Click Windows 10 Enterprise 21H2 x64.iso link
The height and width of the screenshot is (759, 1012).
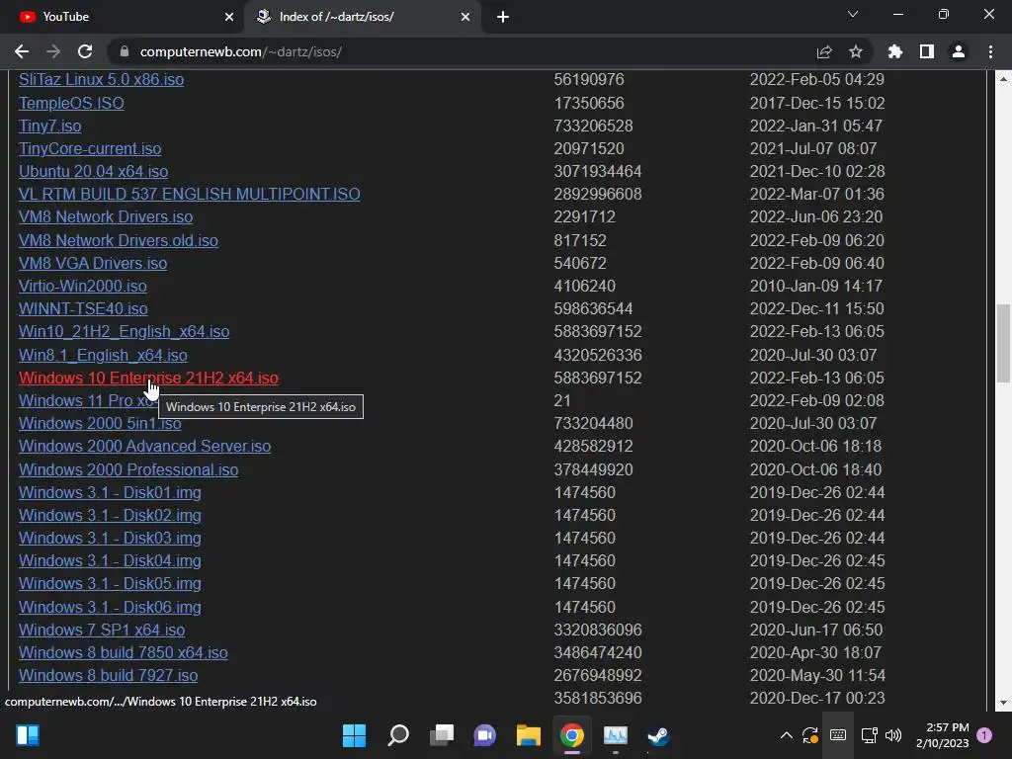click(148, 378)
